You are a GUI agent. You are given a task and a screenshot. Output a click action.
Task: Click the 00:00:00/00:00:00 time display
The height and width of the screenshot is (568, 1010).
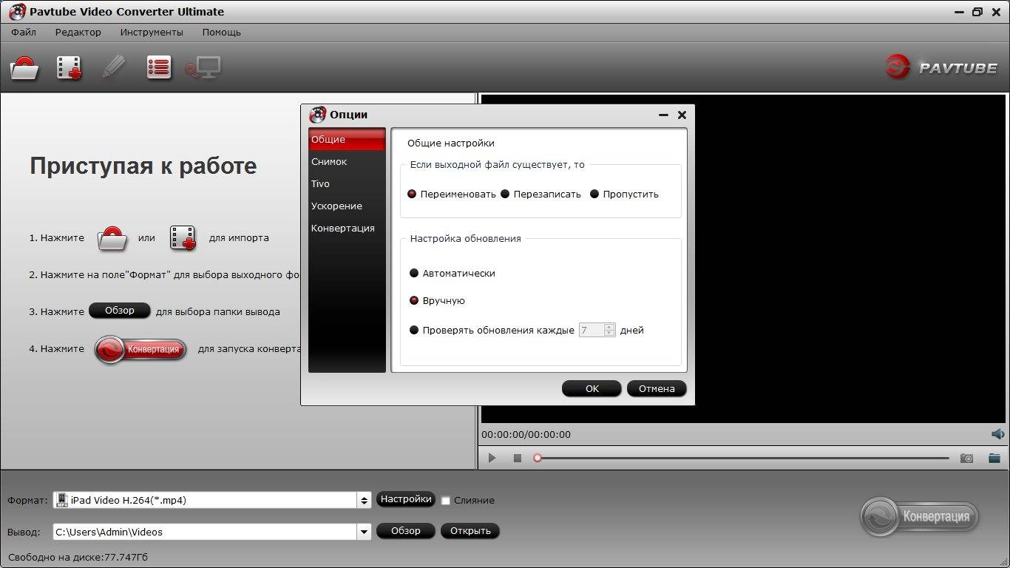526,434
